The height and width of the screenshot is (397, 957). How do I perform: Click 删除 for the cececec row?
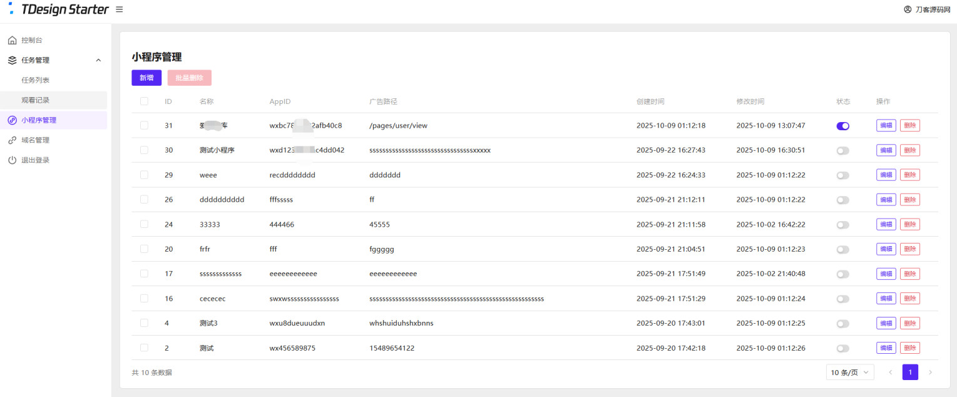pyautogui.click(x=909, y=299)
